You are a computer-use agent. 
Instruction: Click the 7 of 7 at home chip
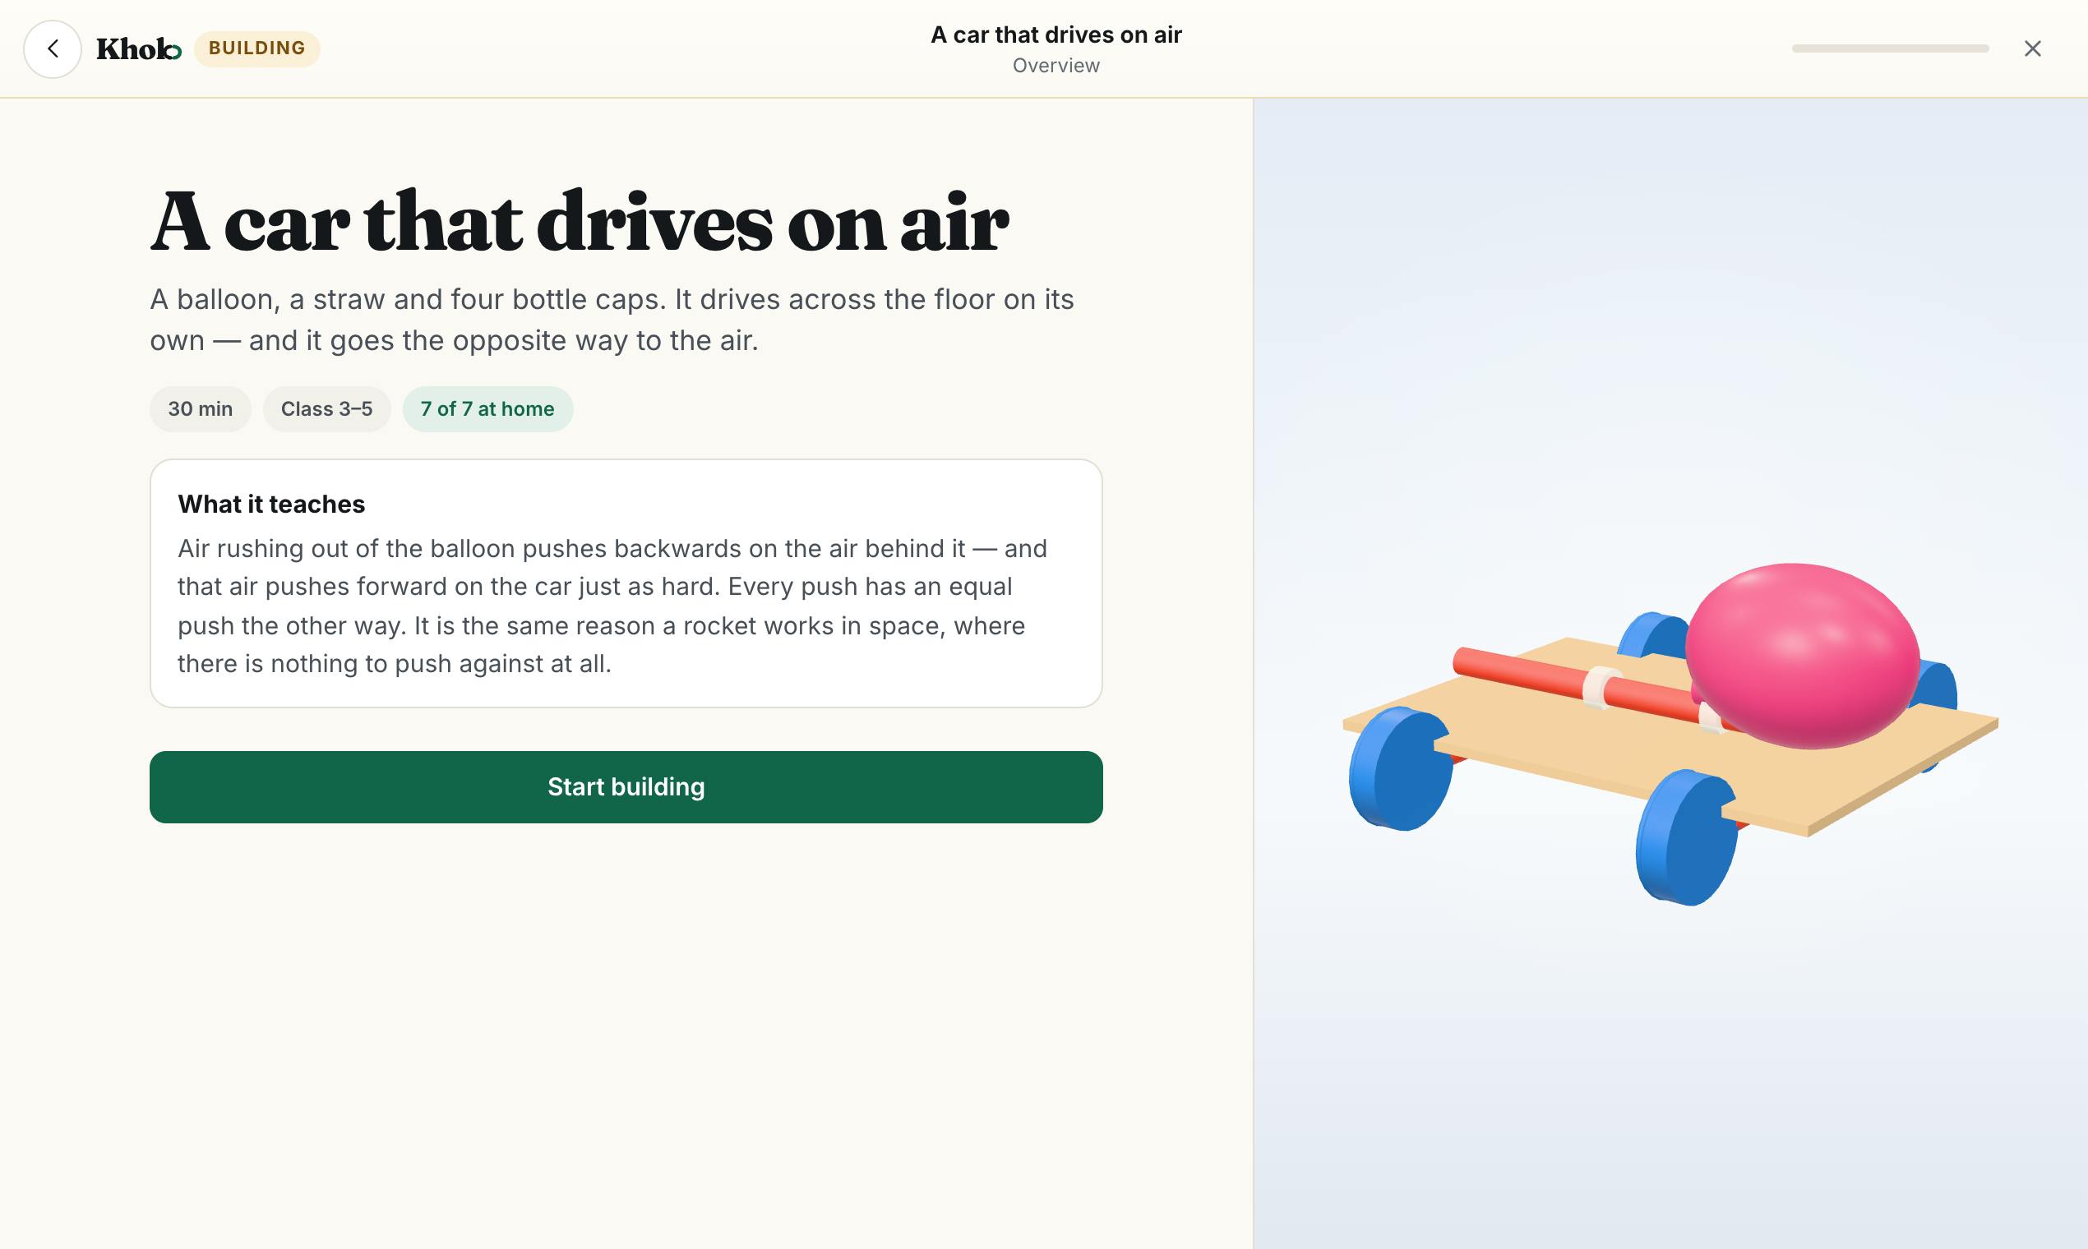487,409
